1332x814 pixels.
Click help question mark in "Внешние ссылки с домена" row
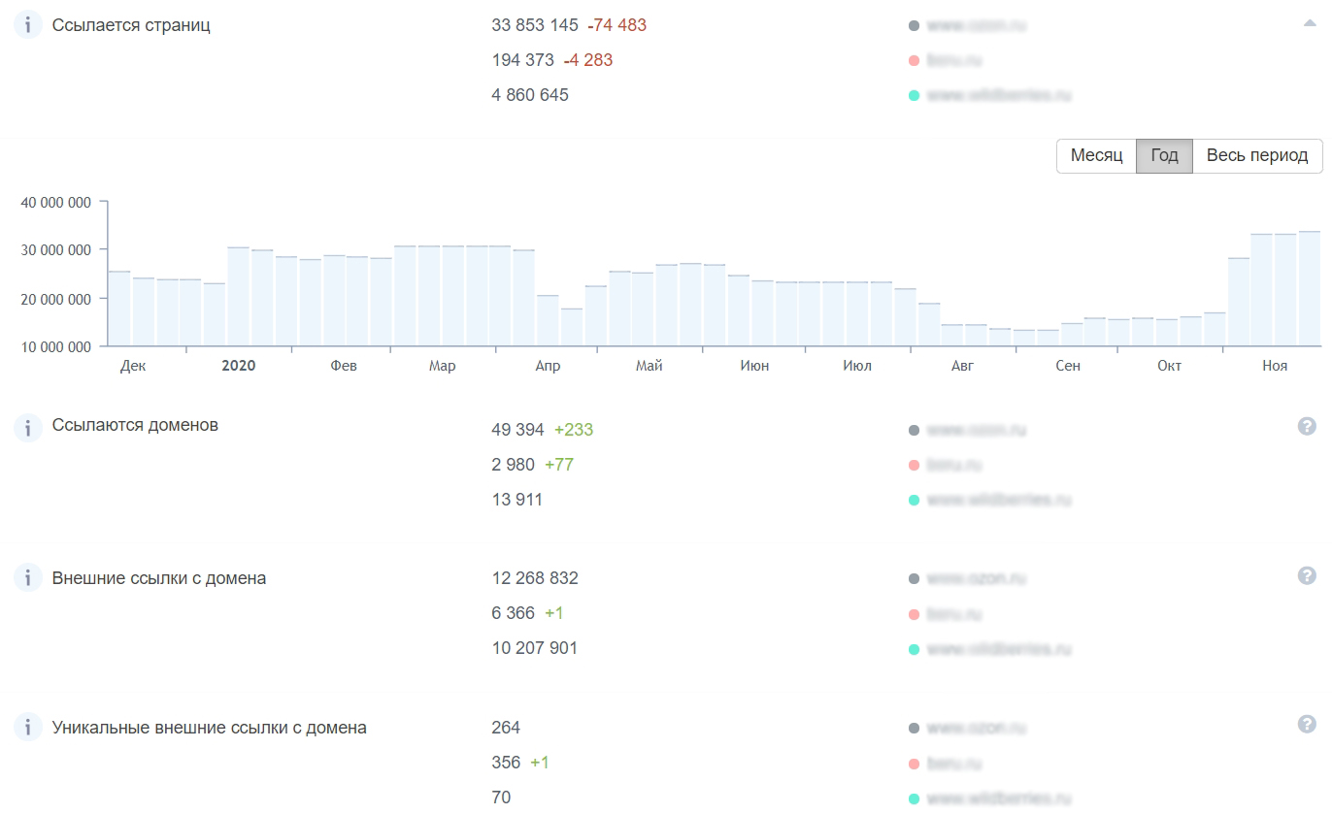point(1307,576)
